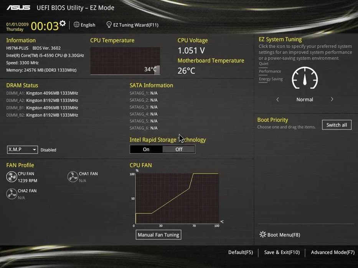Enter Advanced Mode(F7)

coord(333,252)
